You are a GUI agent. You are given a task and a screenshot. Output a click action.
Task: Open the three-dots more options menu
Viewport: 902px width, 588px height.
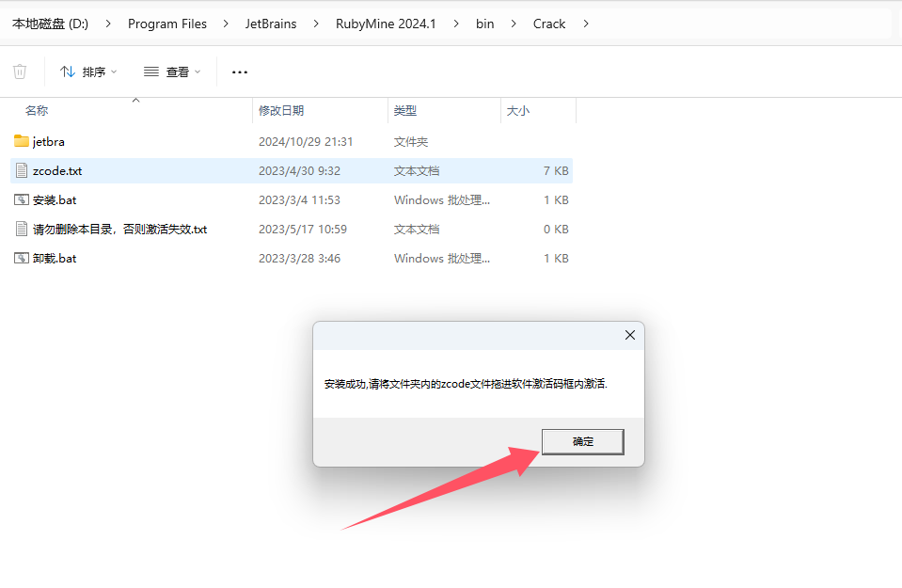239,72
